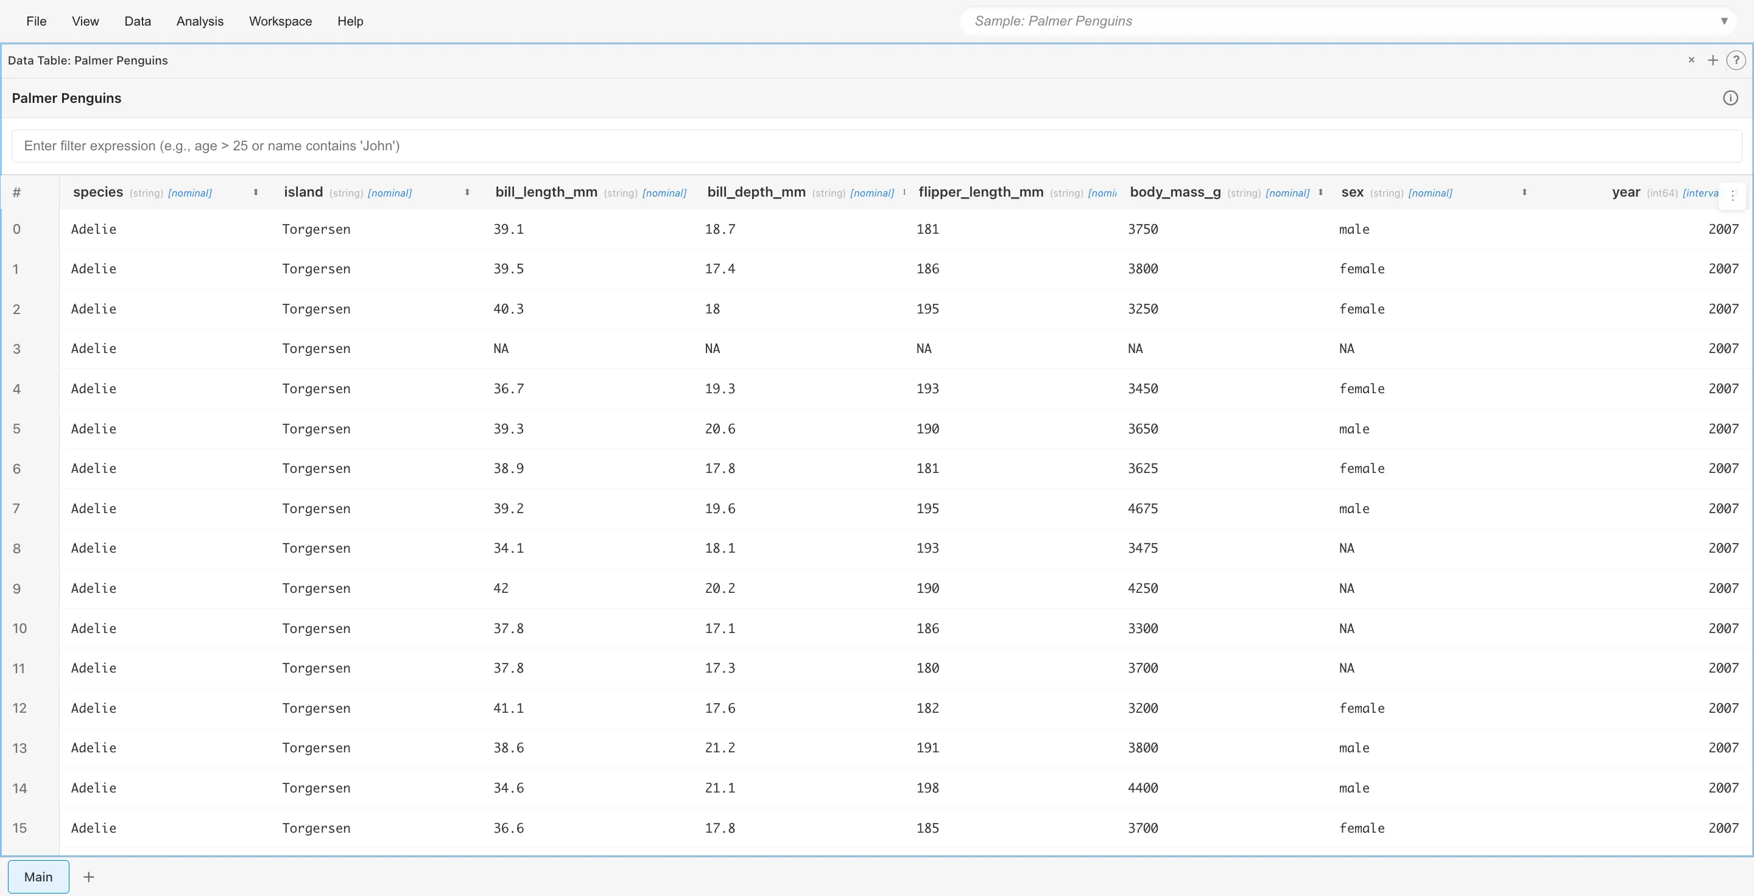Open dataset info via the info icon
The height and width of the screenshot is (896, 1754).
pos(1730,98)
